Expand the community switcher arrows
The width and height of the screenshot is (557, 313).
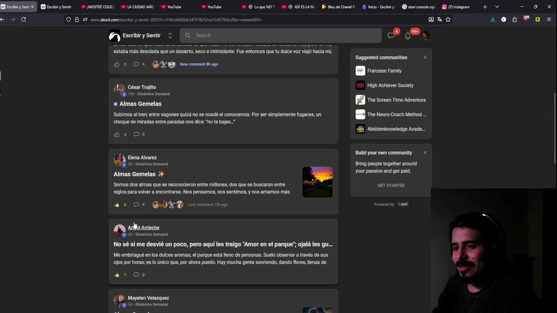[170, 36]
